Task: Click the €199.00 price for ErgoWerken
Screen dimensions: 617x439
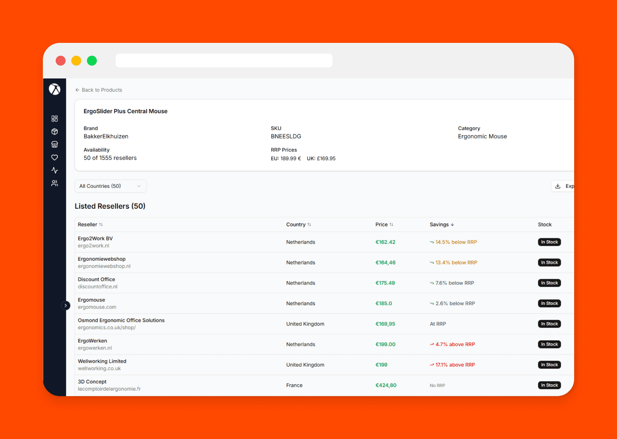Action: [386, 345]
